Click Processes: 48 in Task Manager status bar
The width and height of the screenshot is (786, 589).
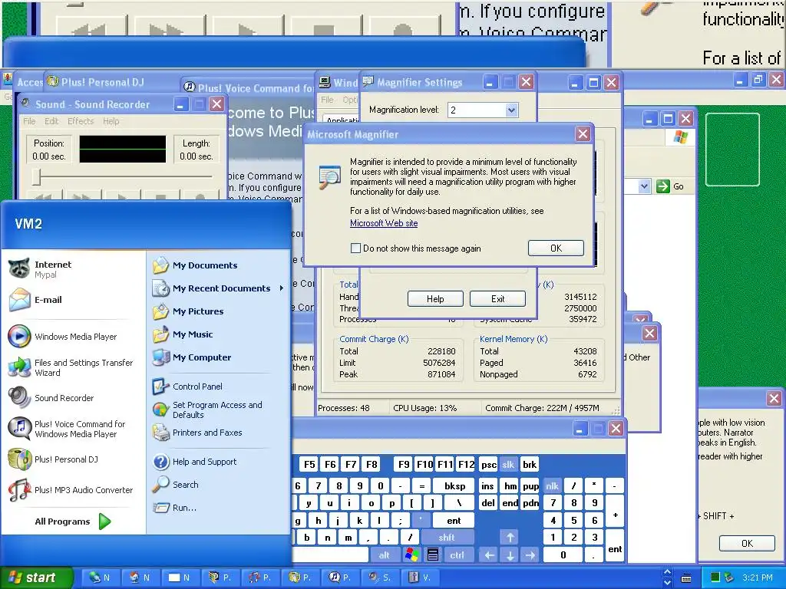click(344, 408)
